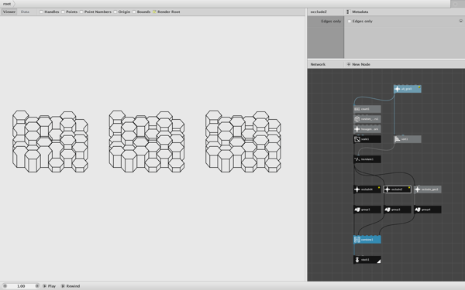The height and width of the screenshot is (290, 465).
Task: Select the count1 node
Action: pos(367,109)
